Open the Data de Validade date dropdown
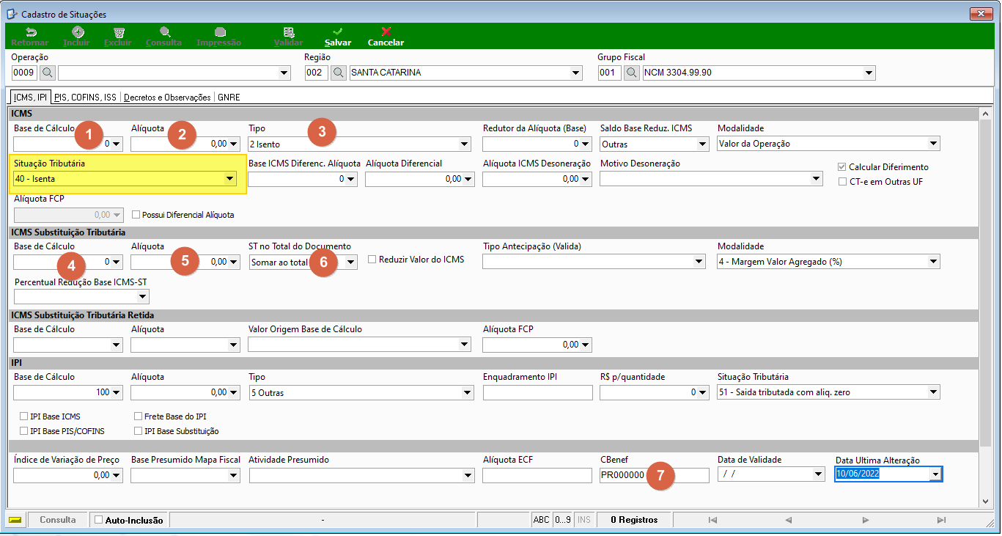This screenshot has width=1002, height=536. 819,474
